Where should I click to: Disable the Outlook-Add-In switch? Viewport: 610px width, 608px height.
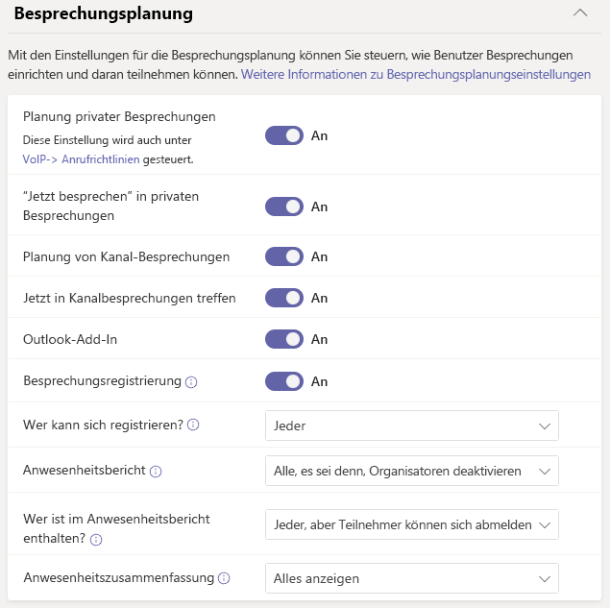(283, 339)
